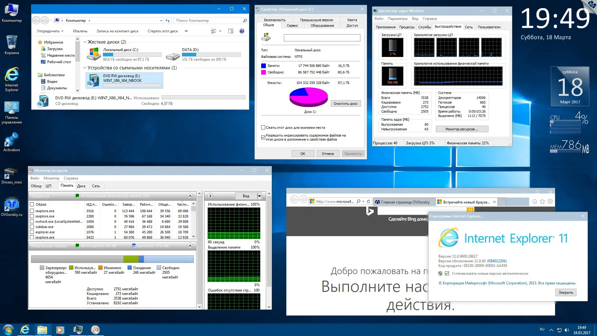Click the Очистить диск button
597x336 pixels.
[345, 104]
